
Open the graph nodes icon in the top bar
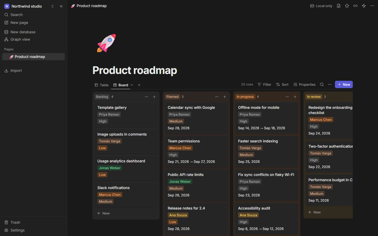tap(364, 6)
